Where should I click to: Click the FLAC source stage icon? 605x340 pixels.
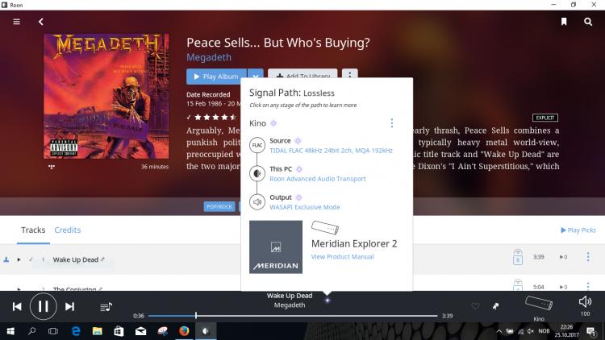click(257, 145)
